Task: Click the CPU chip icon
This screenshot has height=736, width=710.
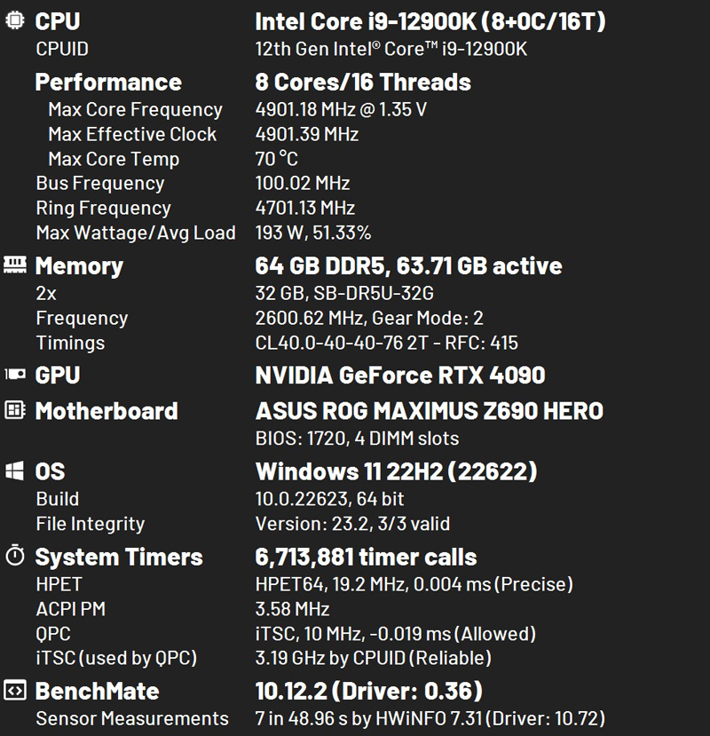Action: coord(15,21)
